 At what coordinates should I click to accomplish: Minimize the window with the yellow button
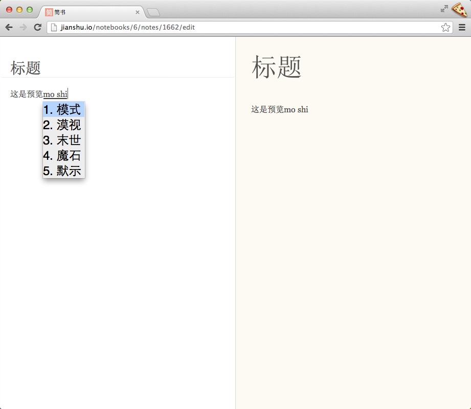pyautogui.click(x=19, y=10)
